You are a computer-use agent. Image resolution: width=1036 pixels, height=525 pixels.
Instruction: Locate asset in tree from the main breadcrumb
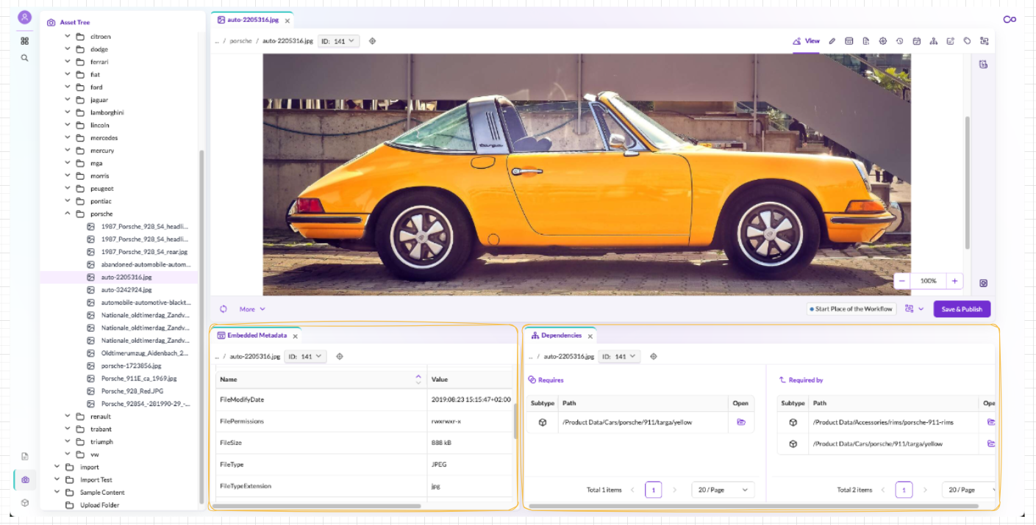pos(372,41)
